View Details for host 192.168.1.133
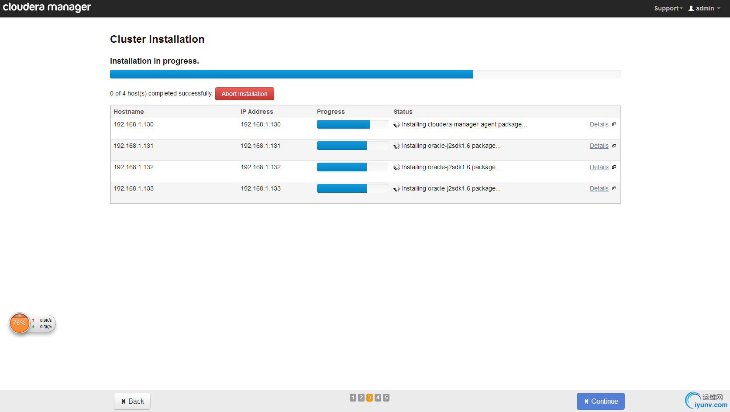This screenshot has height=412, width=730. pyautogui.click(x=599, y=188)
